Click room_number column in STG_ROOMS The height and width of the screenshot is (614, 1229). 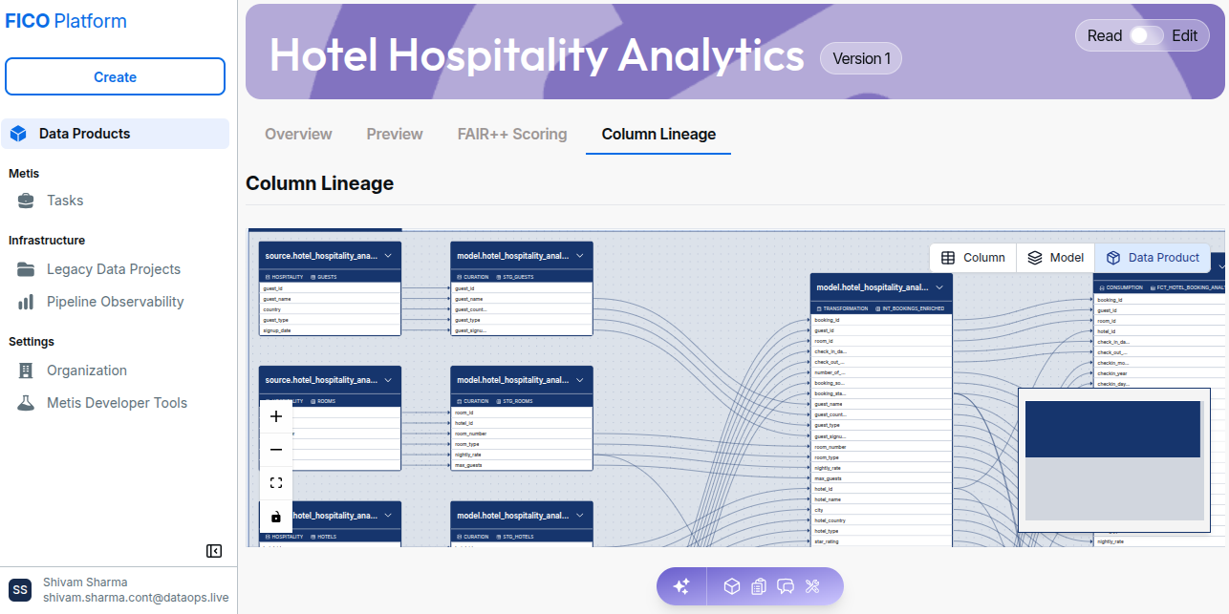tap(522, 434)
